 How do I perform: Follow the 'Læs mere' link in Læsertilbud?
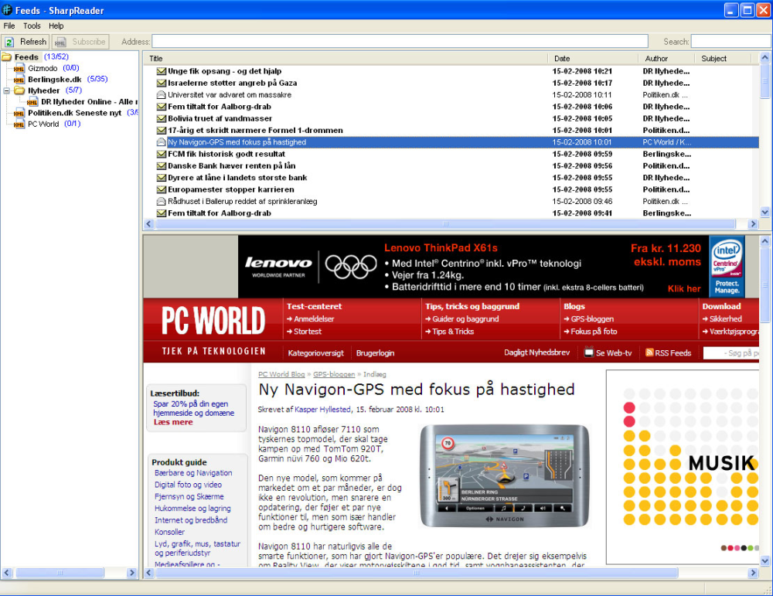tap(173, 422)
